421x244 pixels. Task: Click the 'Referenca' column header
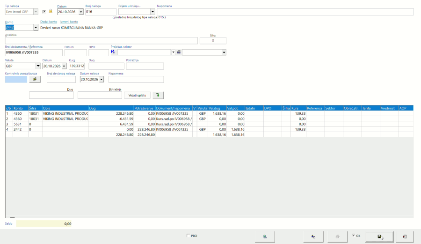[x=315, y=108]
